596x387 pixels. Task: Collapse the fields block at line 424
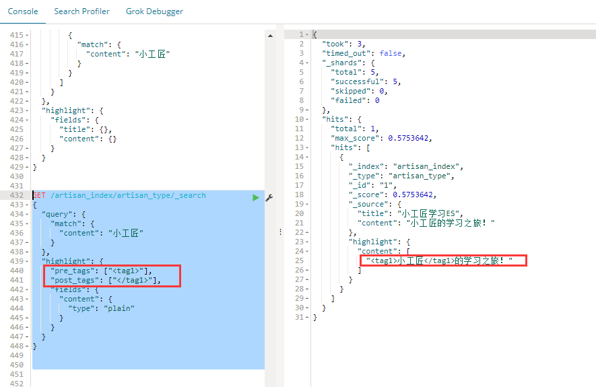(x=27, y=120)
